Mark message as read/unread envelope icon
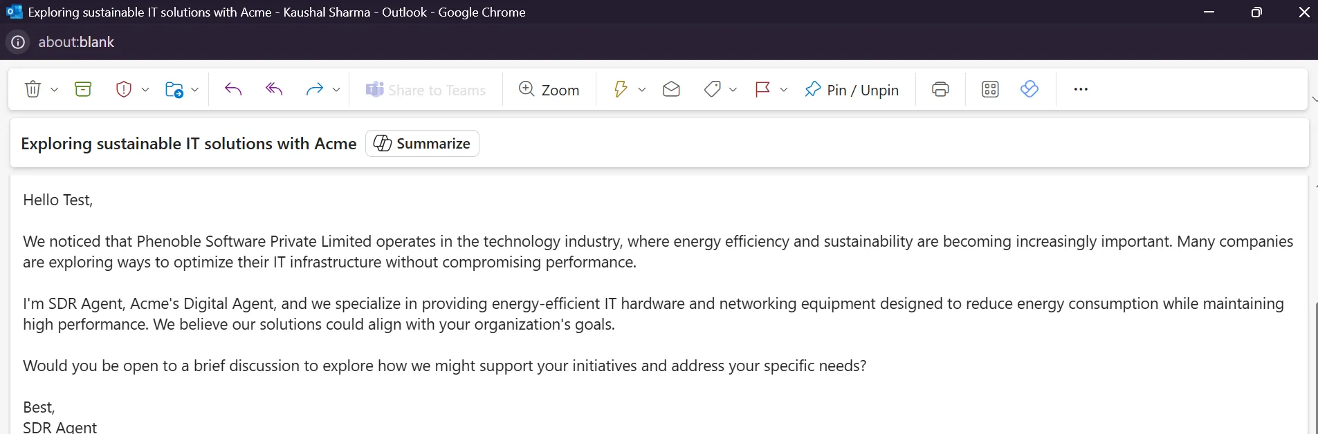This screenshot has height=434, width=1318. pos(671,89)
